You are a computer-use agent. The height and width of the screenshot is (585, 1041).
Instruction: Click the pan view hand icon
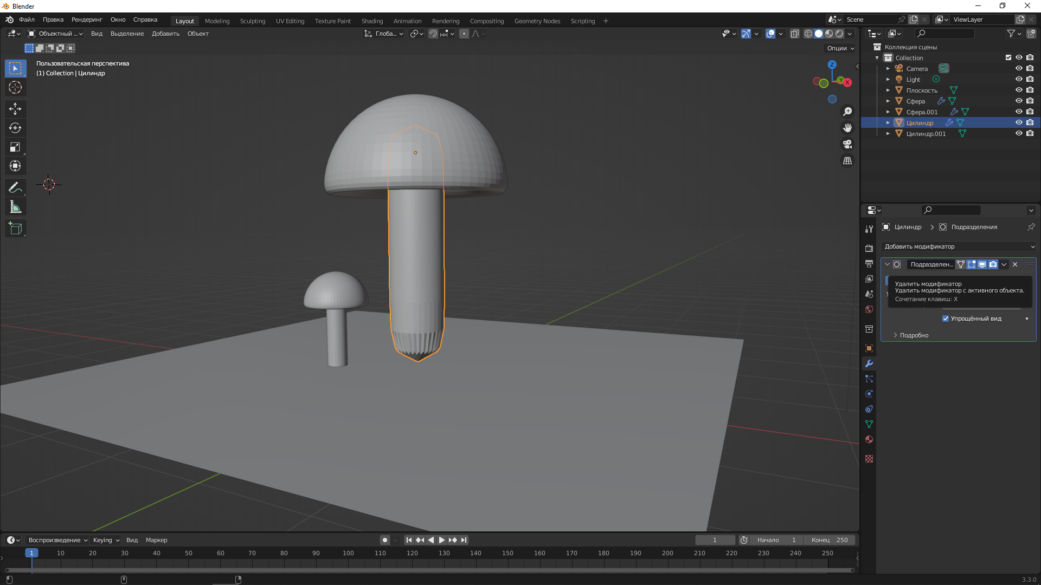point(847,128)
